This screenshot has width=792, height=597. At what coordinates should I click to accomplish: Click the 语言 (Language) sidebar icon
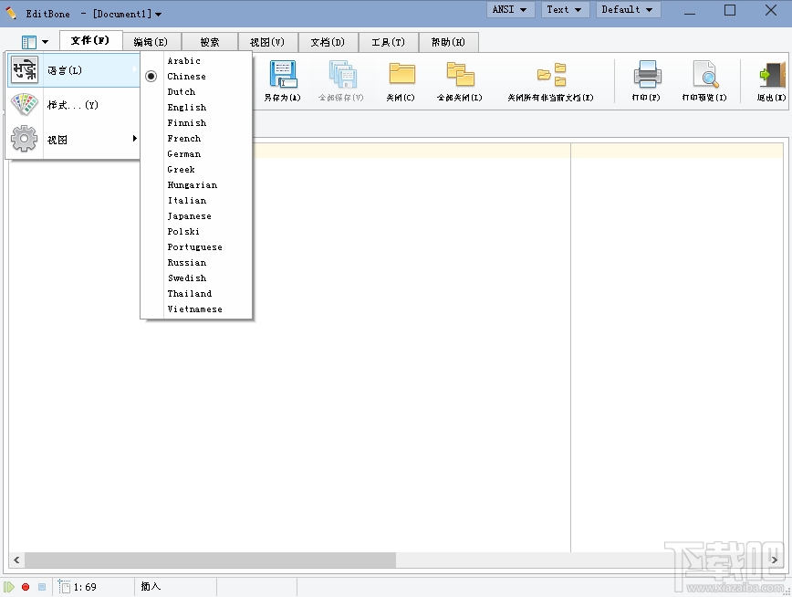tap(23, 68)
